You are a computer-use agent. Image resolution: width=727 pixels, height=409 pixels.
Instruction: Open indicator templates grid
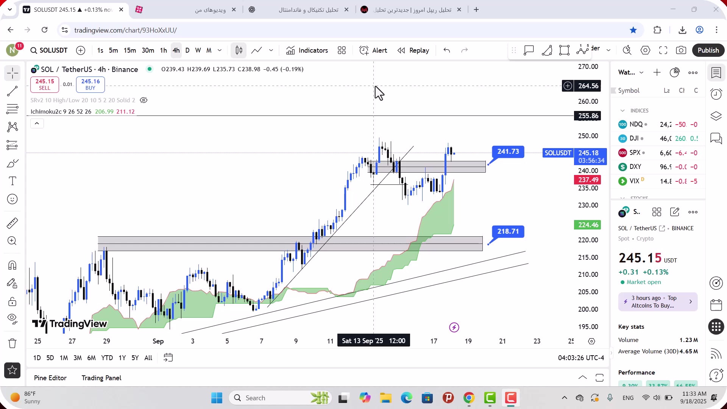coord(342,50)
